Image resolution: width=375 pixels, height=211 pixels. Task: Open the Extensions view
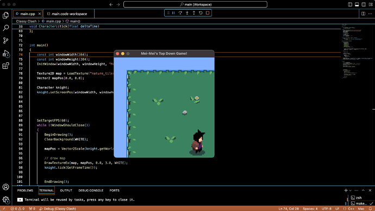click(6, 66)
